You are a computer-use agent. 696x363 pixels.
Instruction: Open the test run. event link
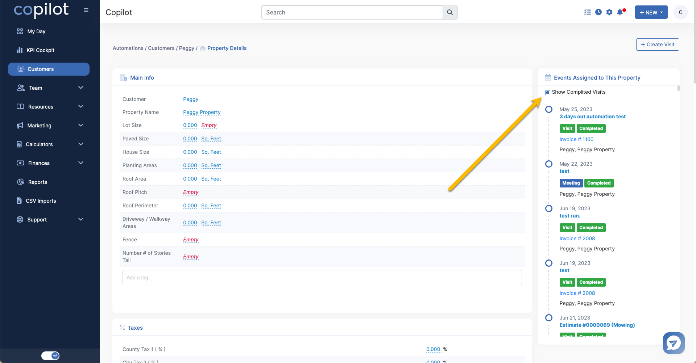pyautogui.click(x=570, y=216)
